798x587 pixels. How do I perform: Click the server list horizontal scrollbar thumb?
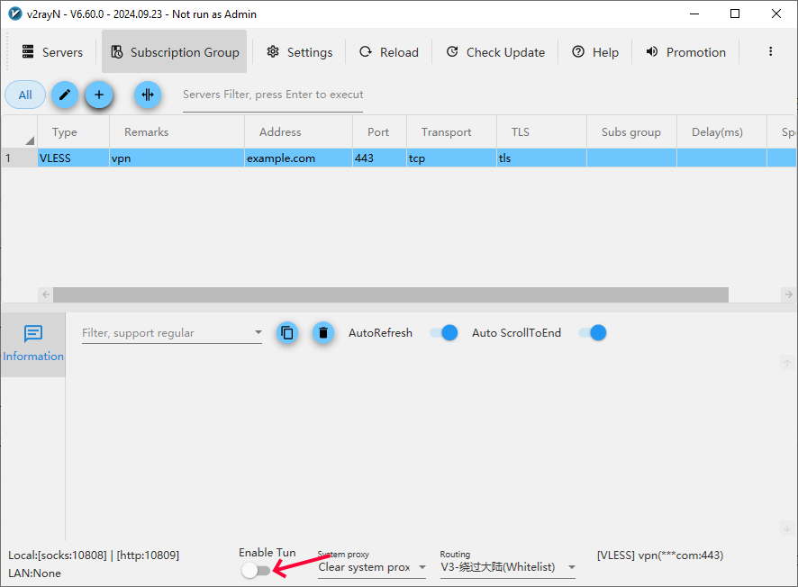click(x=391, y=294)
